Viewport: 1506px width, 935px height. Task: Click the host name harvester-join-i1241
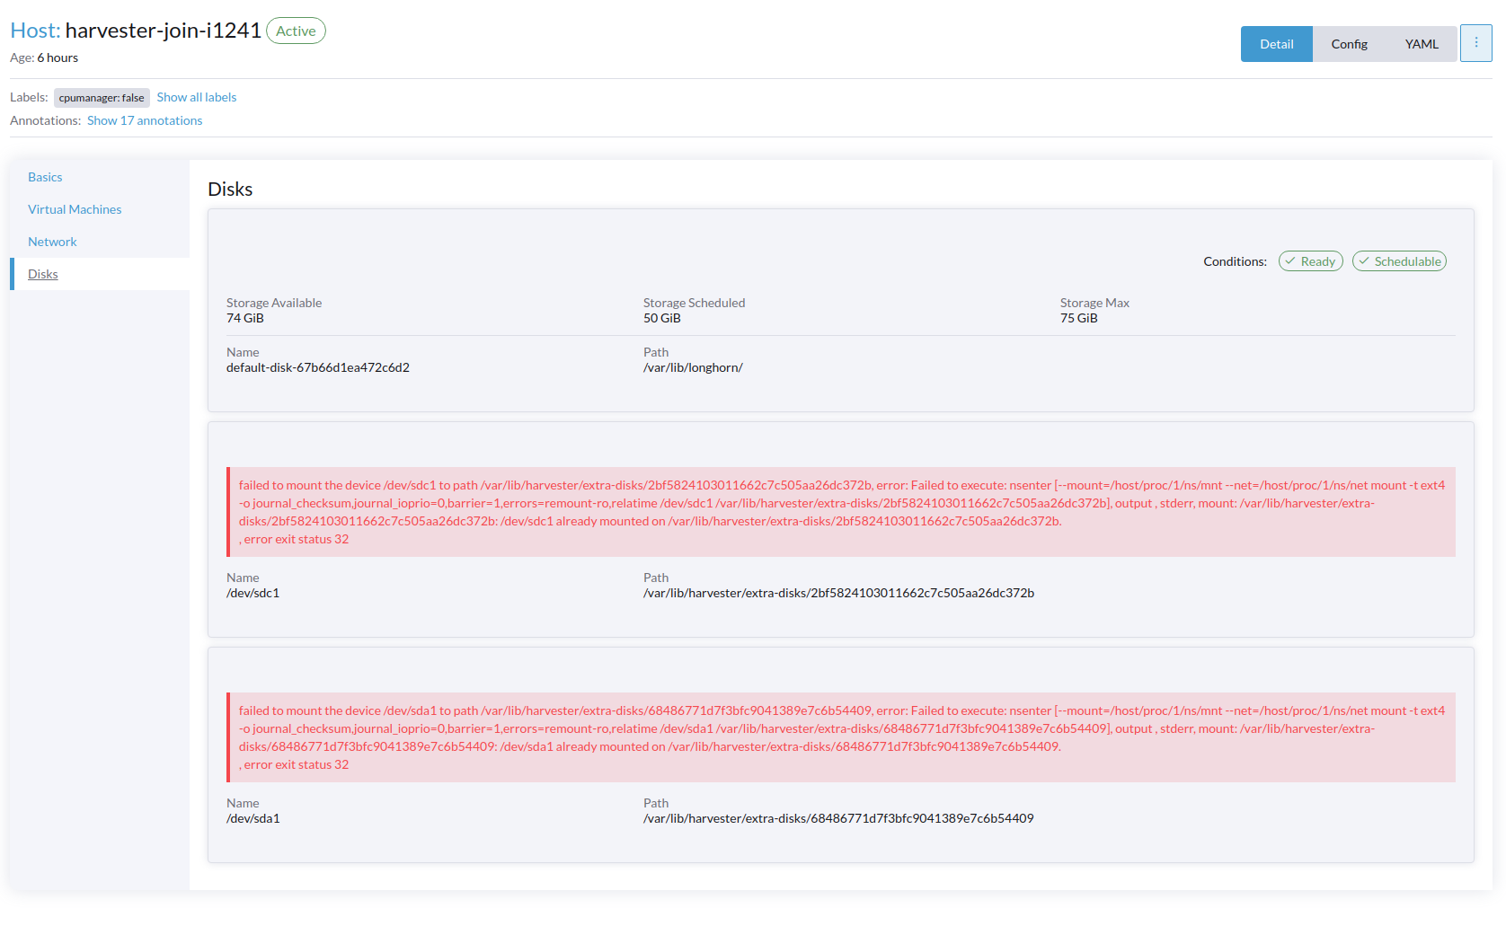pyautogui.click(x=164, y=31)
